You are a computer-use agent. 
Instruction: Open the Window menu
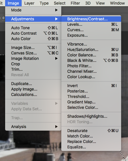(x=117, y=3)
